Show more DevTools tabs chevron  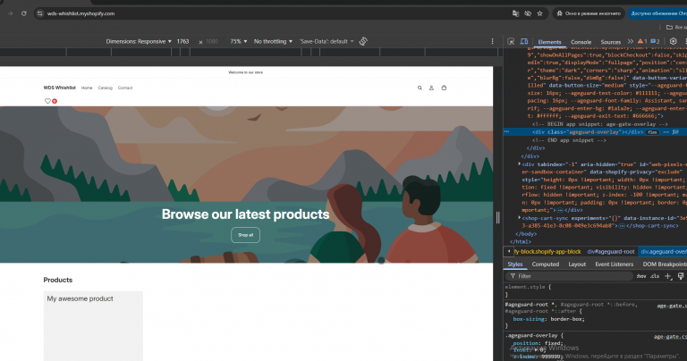tap(631, 42)
